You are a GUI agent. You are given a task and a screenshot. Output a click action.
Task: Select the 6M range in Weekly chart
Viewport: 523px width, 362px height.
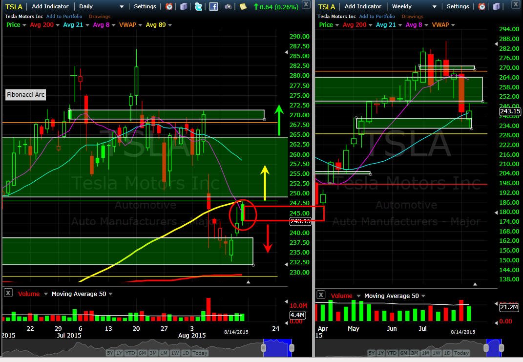(x=403, y=353)
